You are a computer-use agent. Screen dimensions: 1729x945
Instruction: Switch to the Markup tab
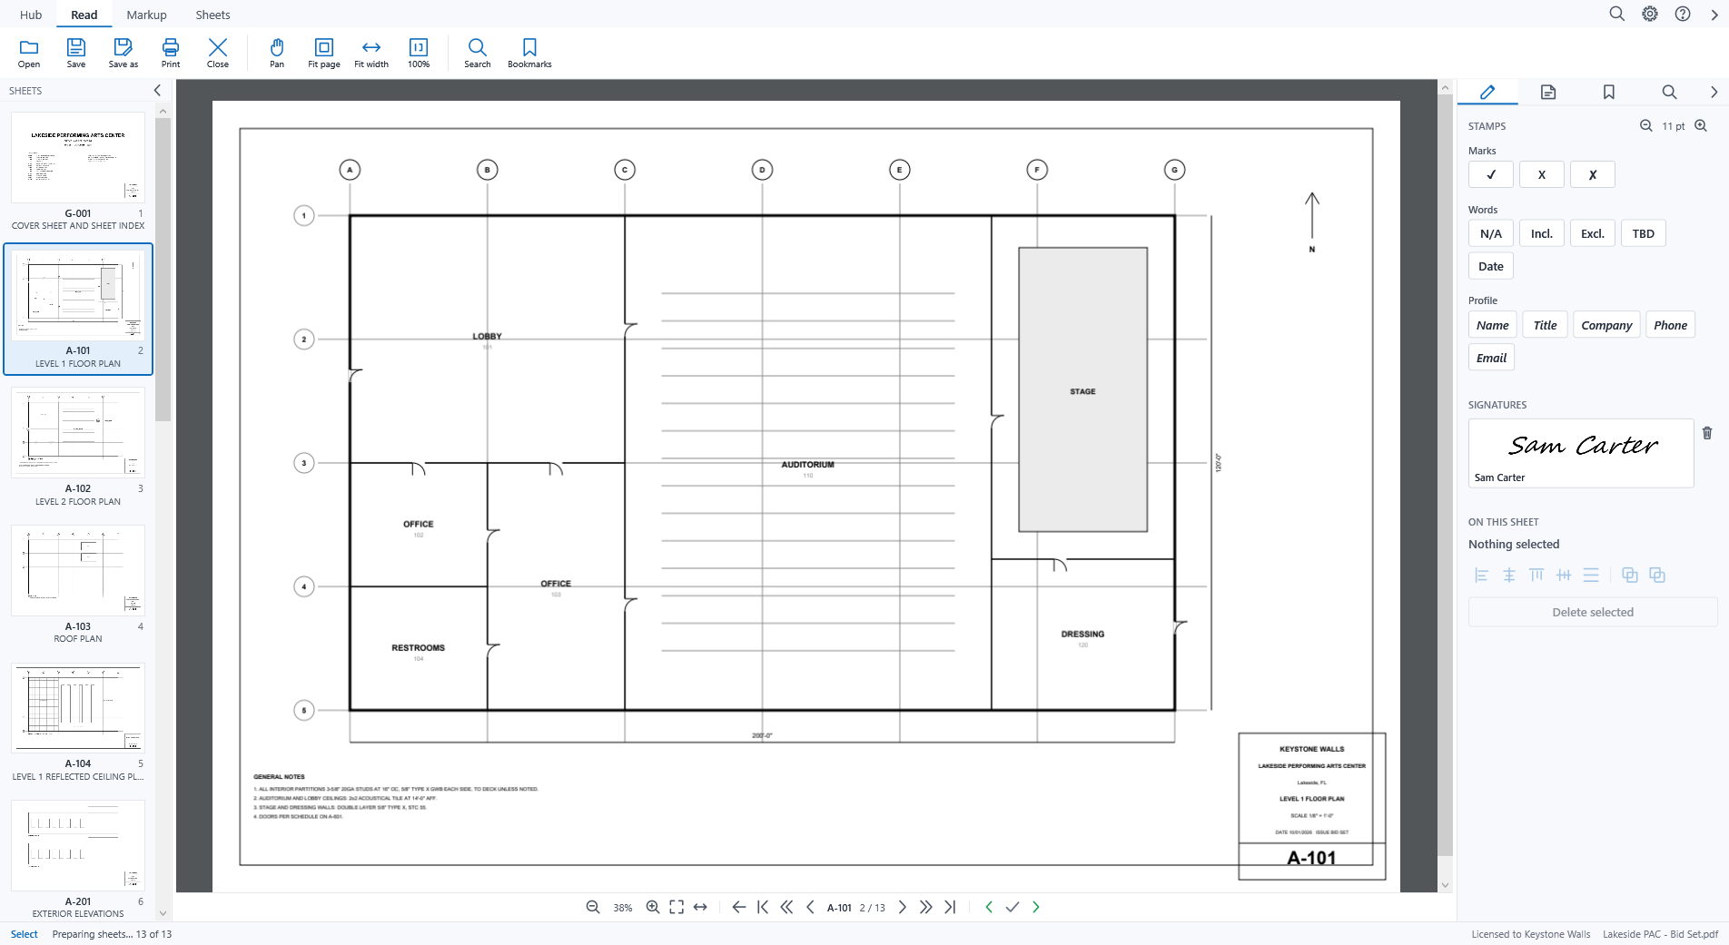(x=146, y=15)
